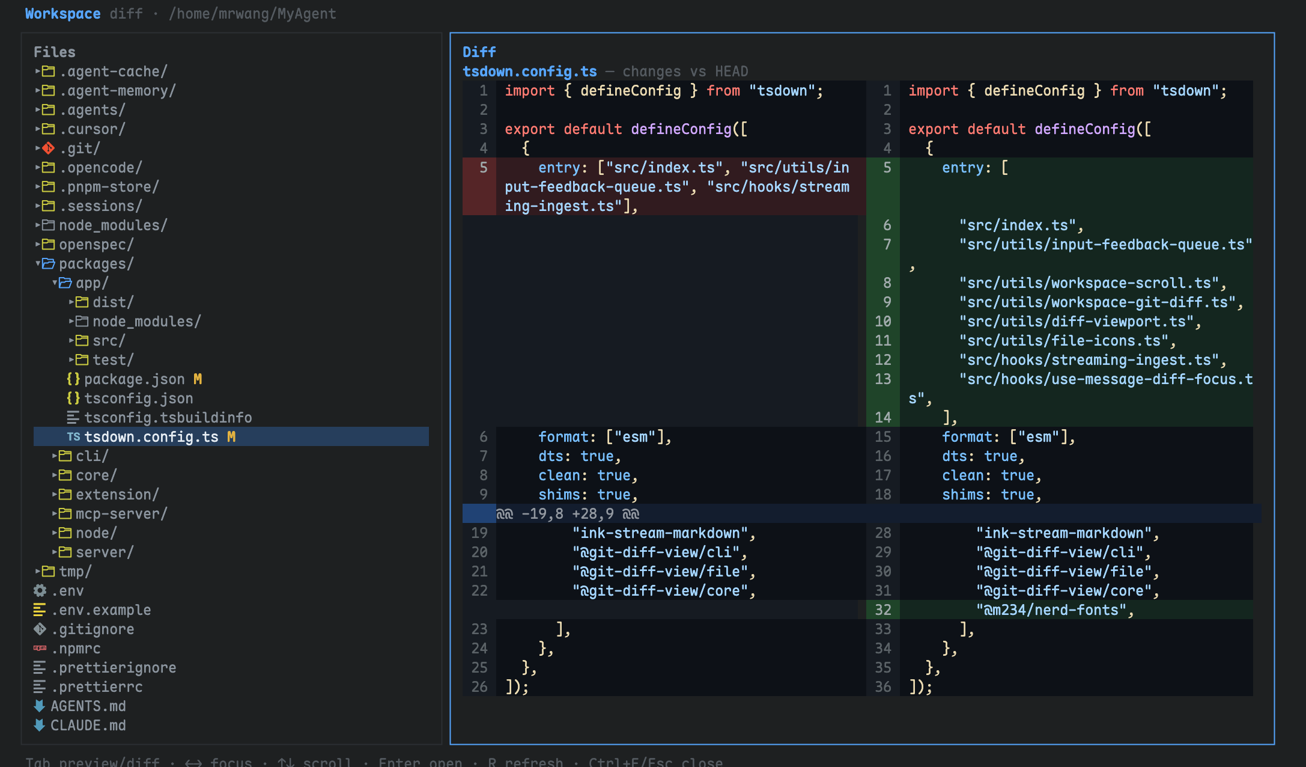Click the .agent-cache folder icon
1306x767 pixels.
pyautogui.click(x=49, y=71)
